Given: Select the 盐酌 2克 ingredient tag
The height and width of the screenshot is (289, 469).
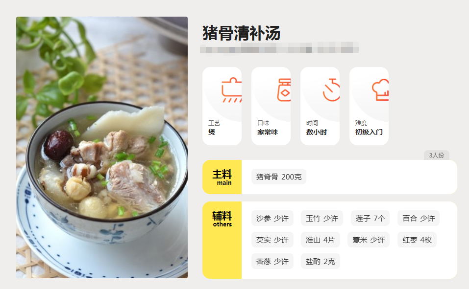Looking at the screenshot, I should coord(321,261).
